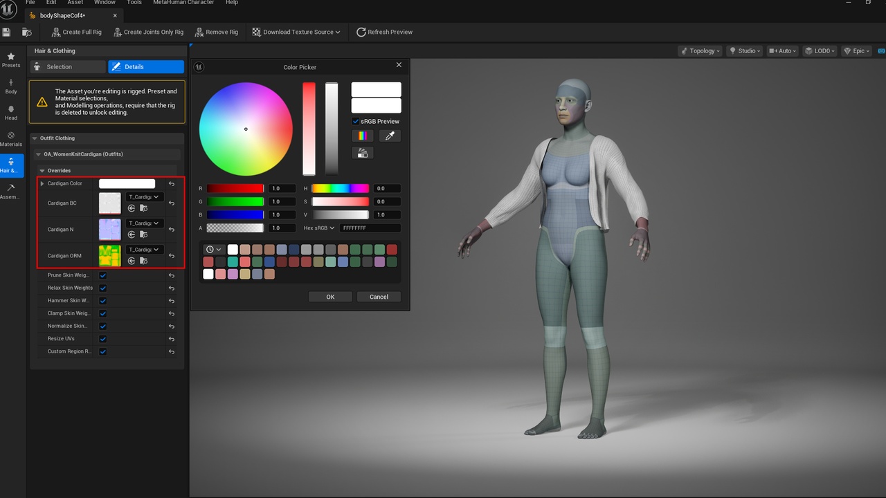Open the LOD0 level-of-detail dropdown
886x498 pixels.
pyautogui.click(x=820, y=50)
